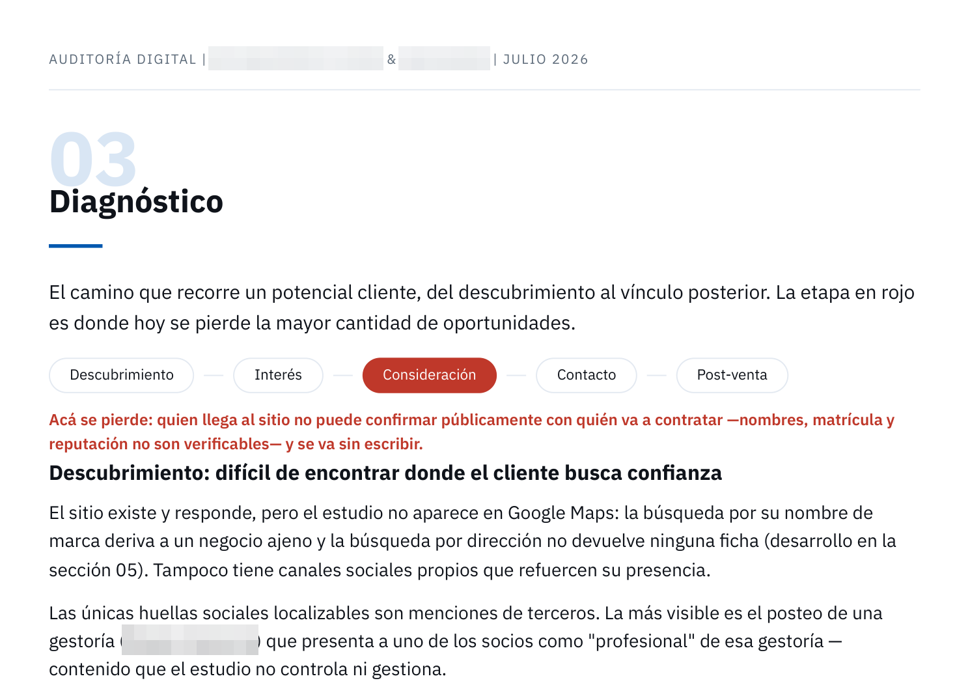Click the intro paragraph 'El camino que recorre'
This screenshot has width=970, height=700.
click(482, 307)
